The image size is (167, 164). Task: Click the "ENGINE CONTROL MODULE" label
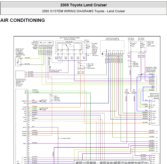(153, 97)
